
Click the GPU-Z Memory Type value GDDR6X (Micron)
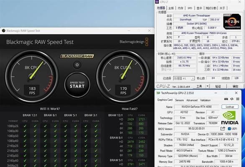(x=188, y=156)
